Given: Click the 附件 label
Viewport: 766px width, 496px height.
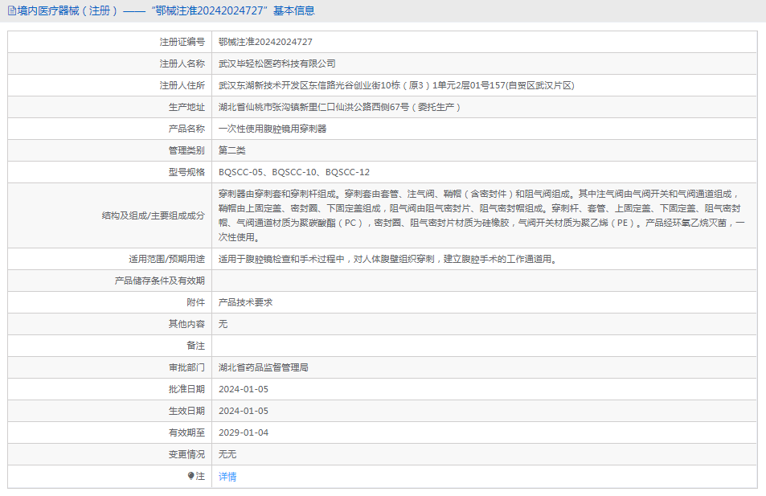Looking at the screenshot, I should (196, 302).
